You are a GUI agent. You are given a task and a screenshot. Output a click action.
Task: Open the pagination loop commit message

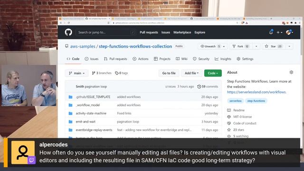(x=96, y=86)
